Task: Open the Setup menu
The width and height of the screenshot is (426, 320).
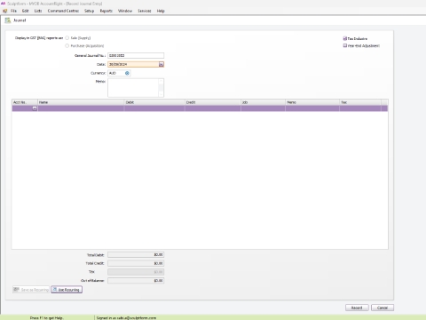Action: tap(89, 11)
